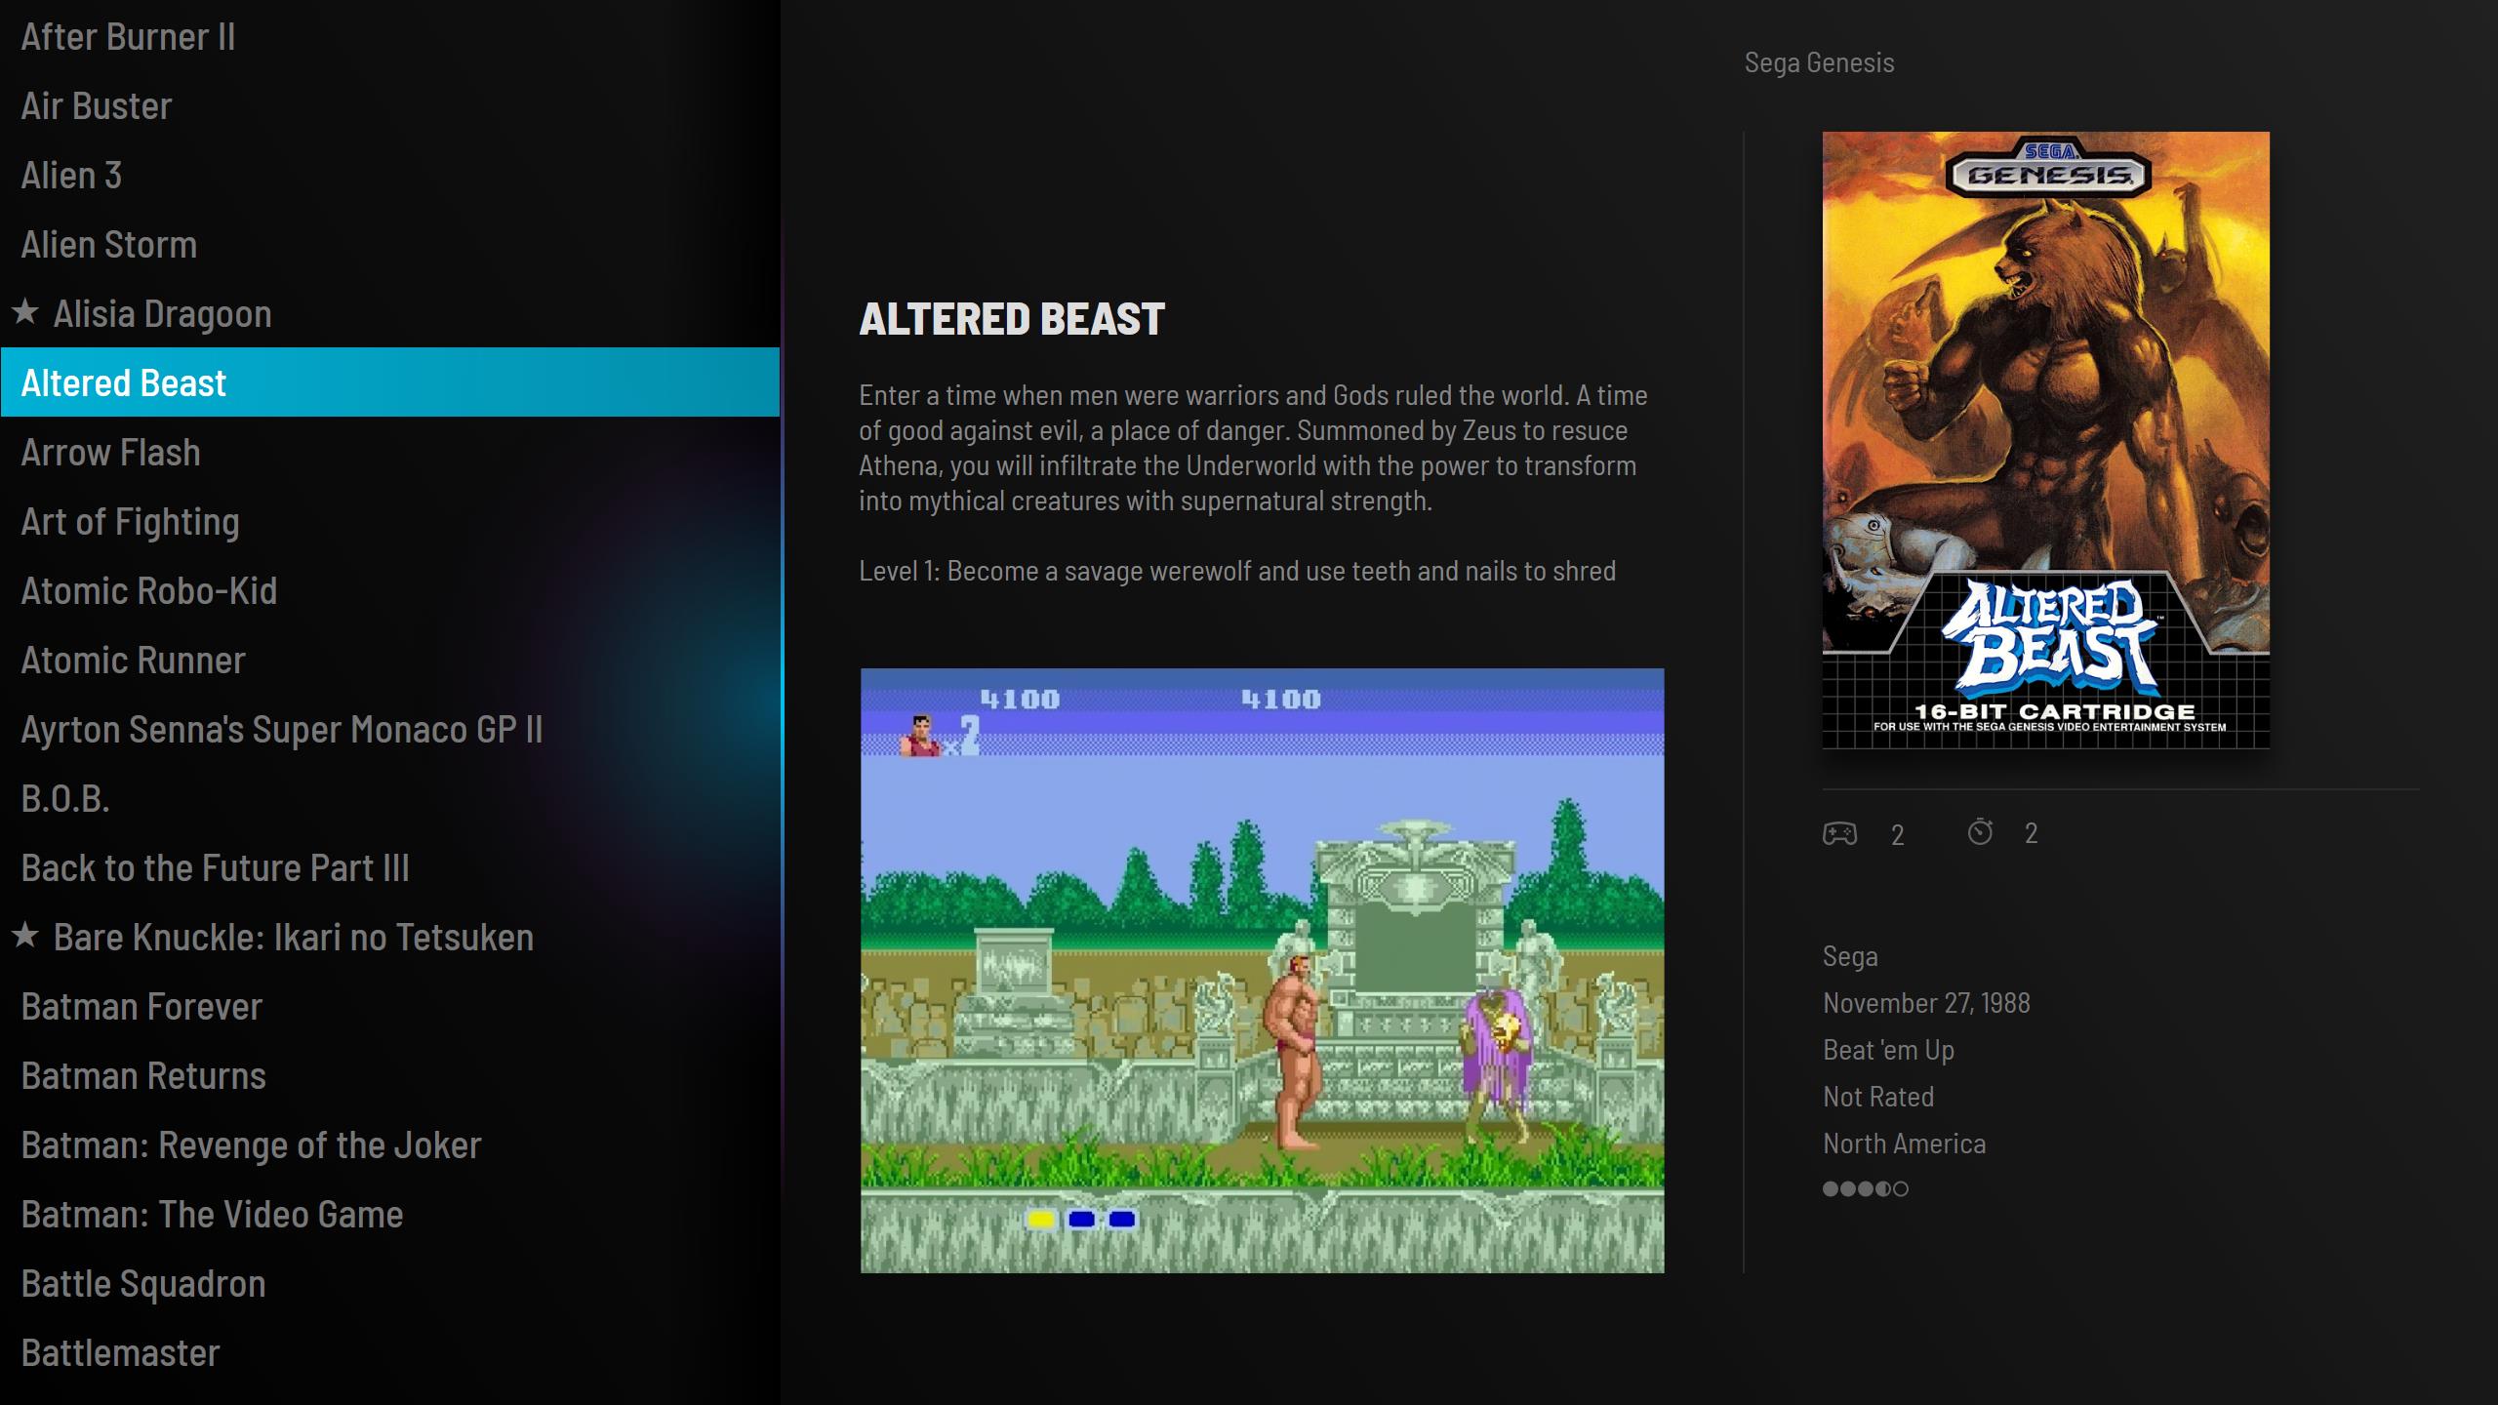Select Art of Fighting
The height and width of the screenshot is (1405, 2498).
click(130, 522)
